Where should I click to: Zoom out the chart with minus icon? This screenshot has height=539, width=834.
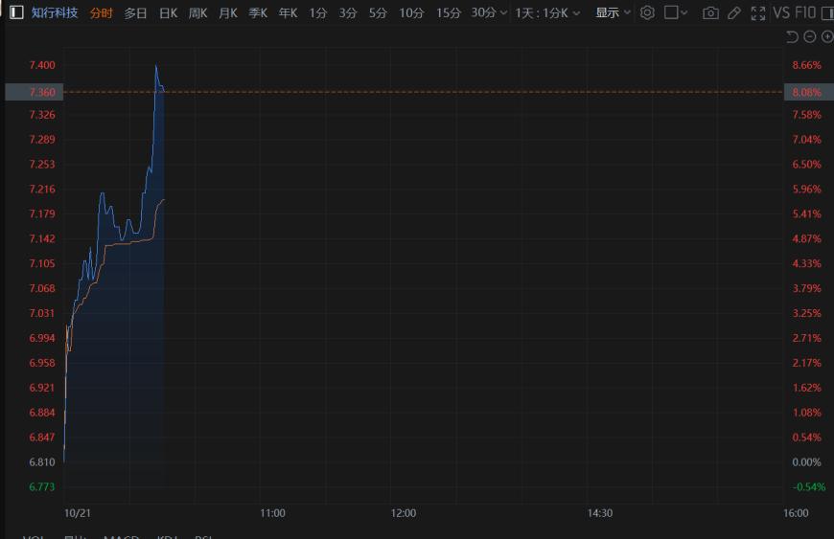(809, 36)
